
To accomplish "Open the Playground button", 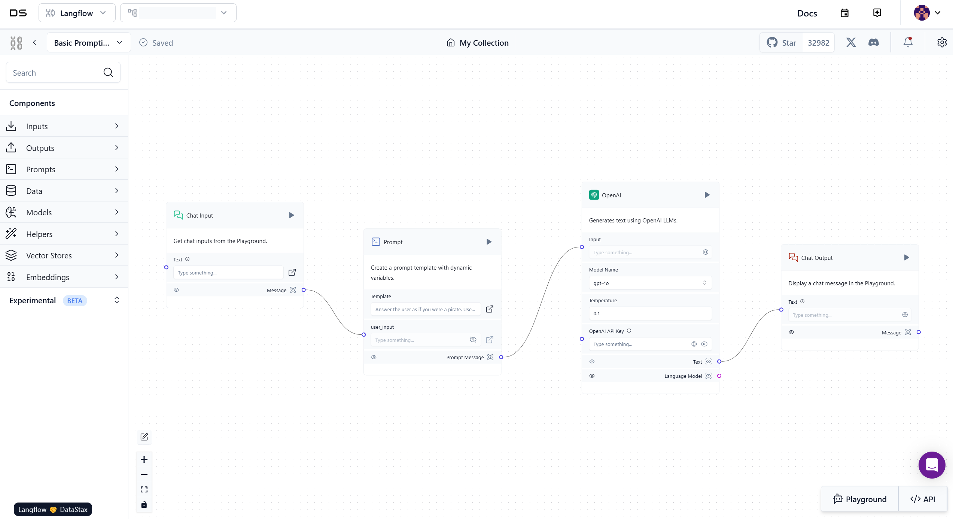I will 860,499.
